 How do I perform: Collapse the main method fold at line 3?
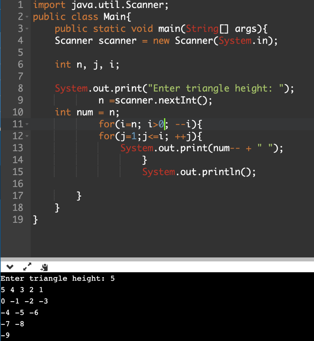click(x=28, y=29)
